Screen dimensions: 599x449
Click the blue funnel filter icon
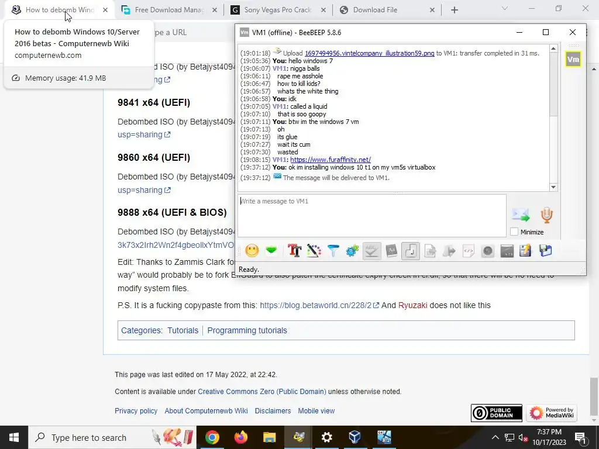pos(333,251)
